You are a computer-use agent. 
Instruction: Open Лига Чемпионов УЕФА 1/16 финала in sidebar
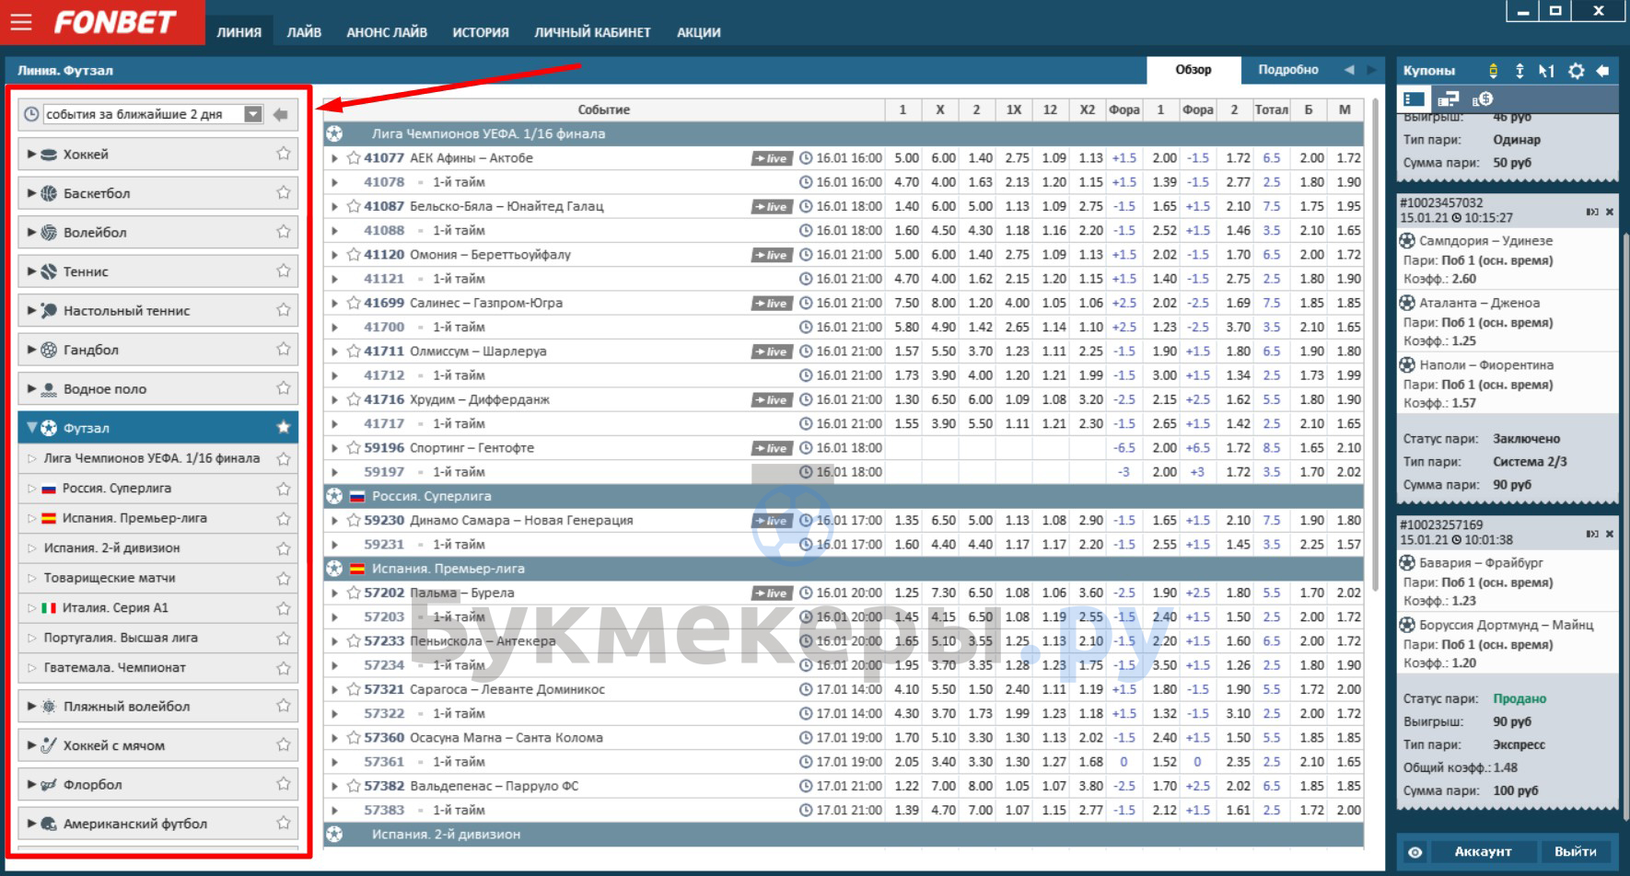(152, 458)
